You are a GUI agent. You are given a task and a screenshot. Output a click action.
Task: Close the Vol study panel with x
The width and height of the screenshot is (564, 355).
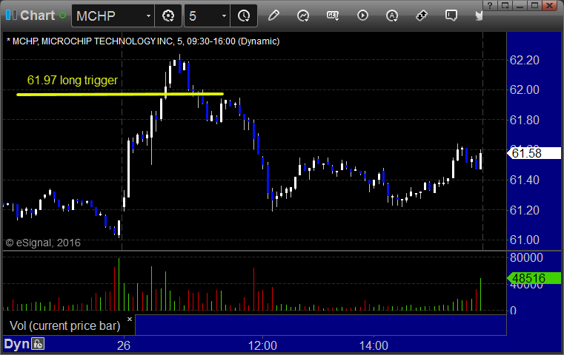(130, 319)
